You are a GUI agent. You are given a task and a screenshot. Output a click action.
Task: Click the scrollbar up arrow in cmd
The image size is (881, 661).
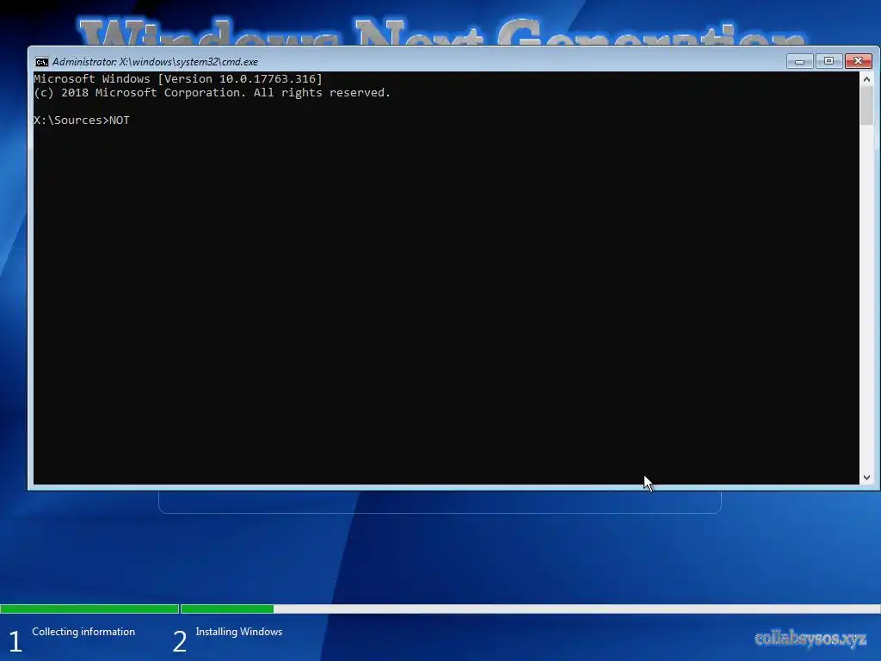coord(866,79)
